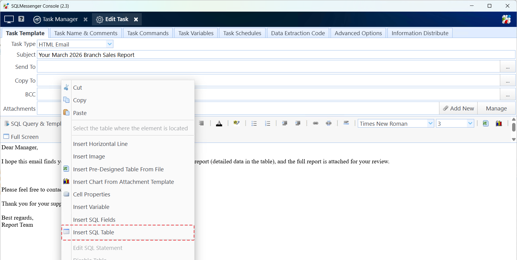
Task: Apply numbered list formatting
Action: click(x=268, y=124)
